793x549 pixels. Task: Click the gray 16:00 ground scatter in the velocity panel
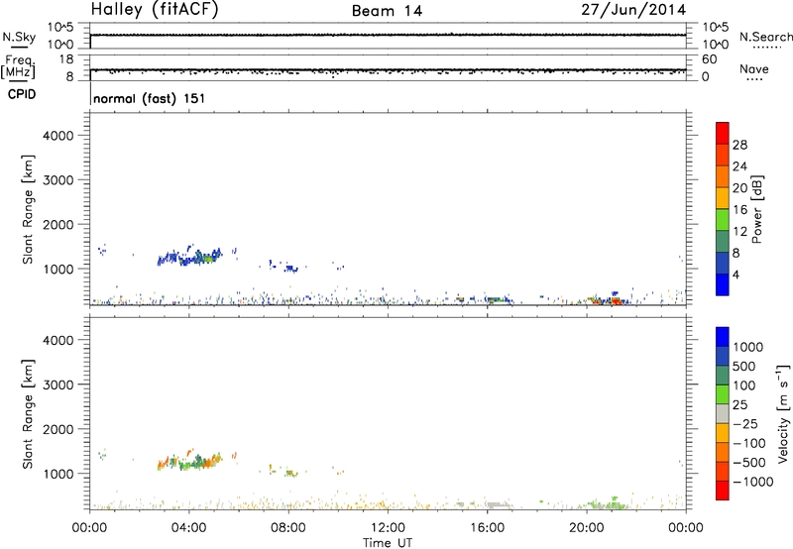pos(499,504)
